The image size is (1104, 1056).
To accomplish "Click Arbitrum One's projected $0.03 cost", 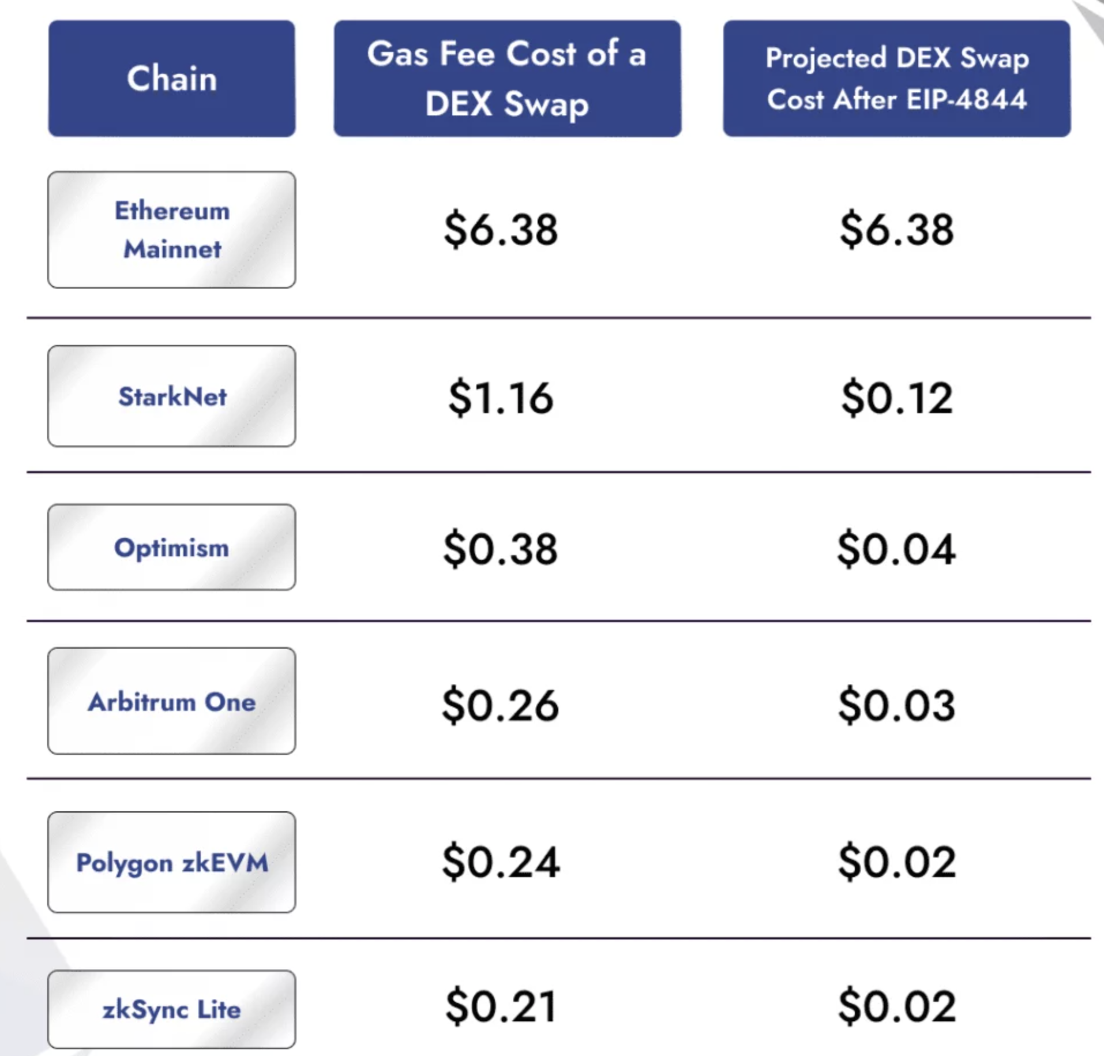I will pos(897,705).
